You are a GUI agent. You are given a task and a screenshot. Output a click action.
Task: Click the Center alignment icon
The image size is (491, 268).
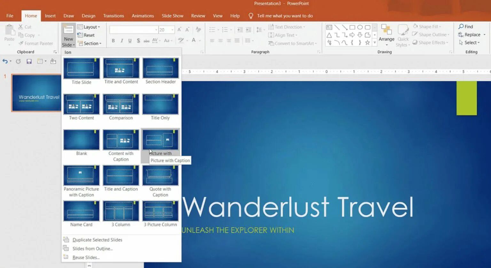[x=221, y=41]
